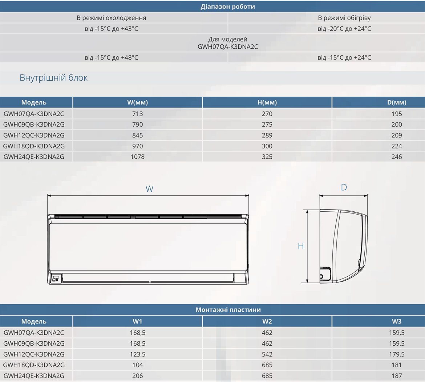Click the W3 value 181
The width and height of the screenshot is (425, 382).
(397, 365)
